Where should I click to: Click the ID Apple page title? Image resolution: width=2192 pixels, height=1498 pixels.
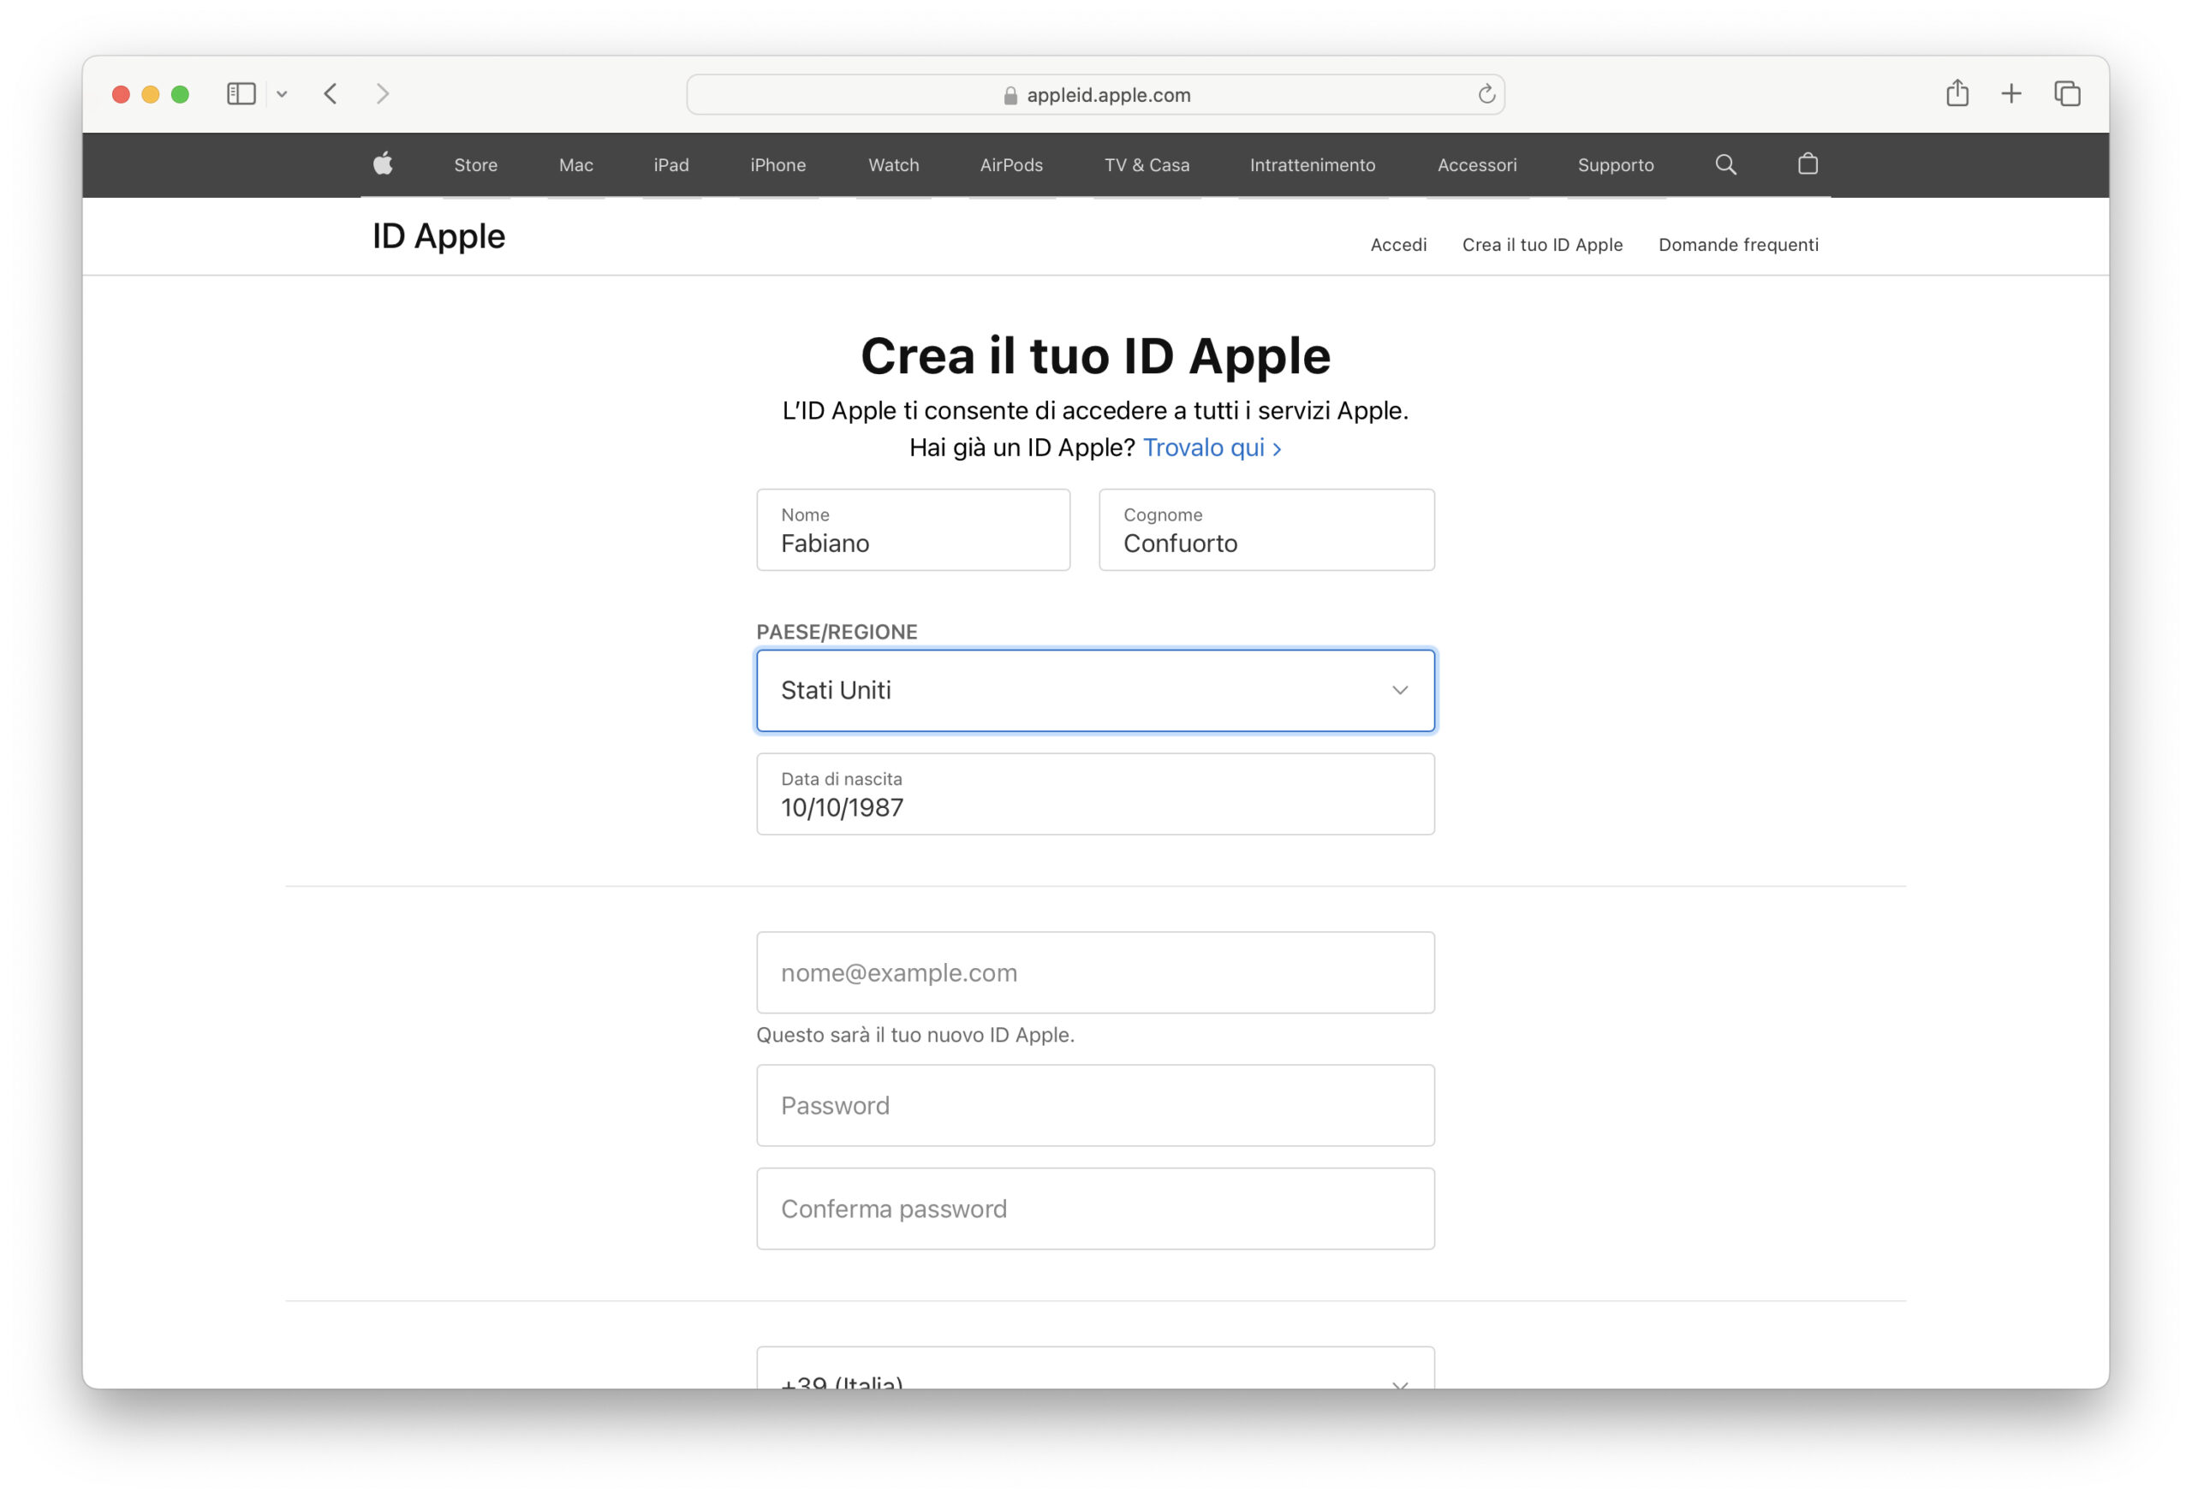click(x=438, y=235)
